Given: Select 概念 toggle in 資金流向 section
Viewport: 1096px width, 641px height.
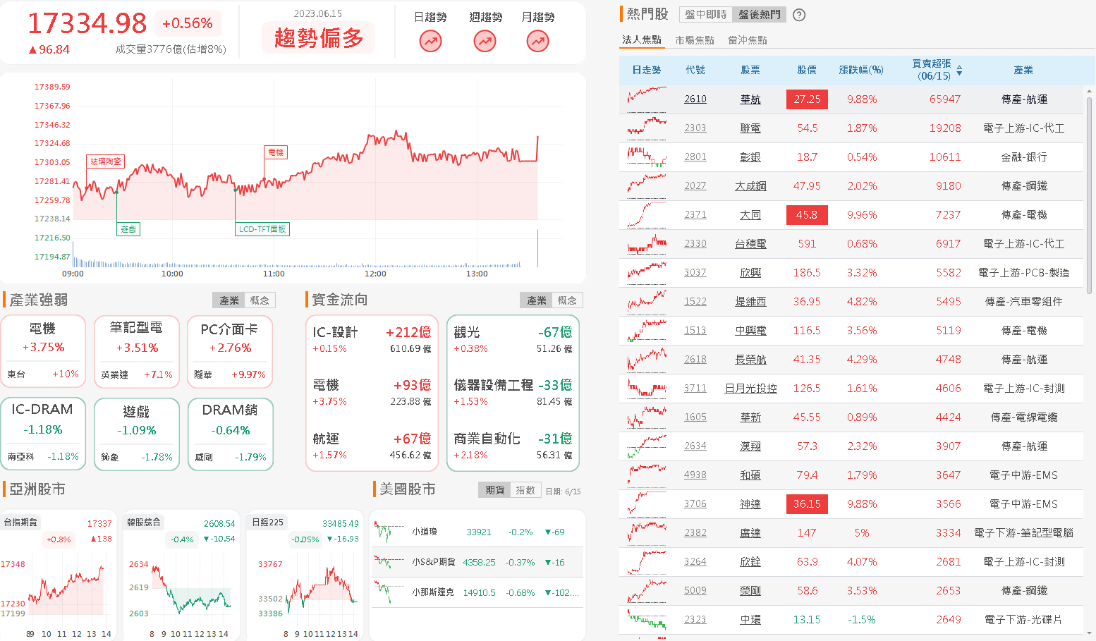Looking at the screenshot, I should point(567,300).
